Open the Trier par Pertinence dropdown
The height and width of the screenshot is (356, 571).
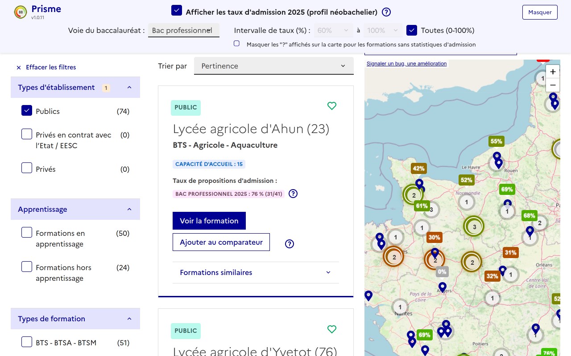273,66
